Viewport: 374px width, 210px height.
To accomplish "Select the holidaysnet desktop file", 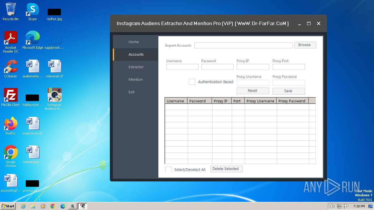I will point(32,100).
